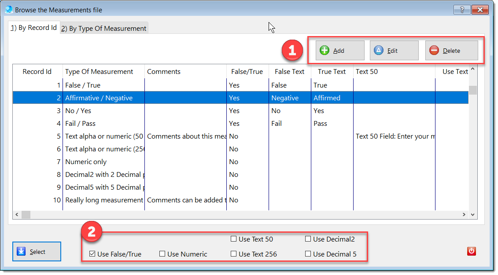Toggle the Use Decimal 5 checkbox
The width and height of the screenshot is (498, 275).
point(308,254)
